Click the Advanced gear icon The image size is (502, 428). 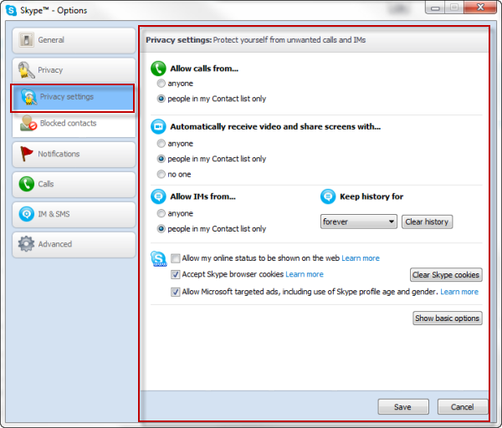coord(26,244)
